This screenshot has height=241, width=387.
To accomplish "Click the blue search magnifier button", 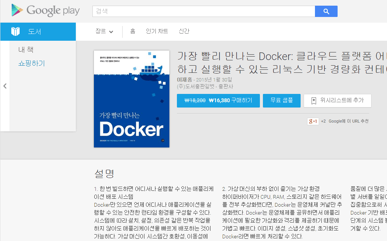I will point(326,11).
